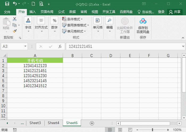The image size is (186, 132).
Task: Open the 编辑 editing group
Action: point(109,24)
